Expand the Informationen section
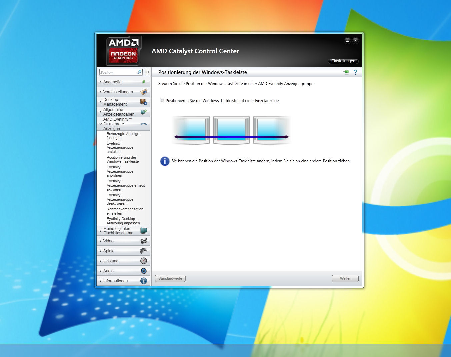This screenshot has height=357, width=451. [x=124, y=281]
